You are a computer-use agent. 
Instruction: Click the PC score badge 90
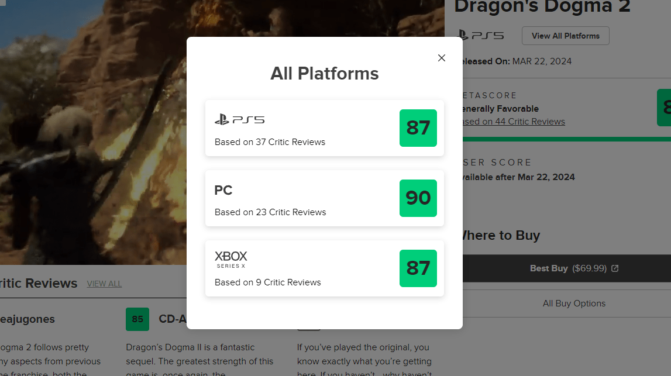pyautogui.click(x=418, y=198)
